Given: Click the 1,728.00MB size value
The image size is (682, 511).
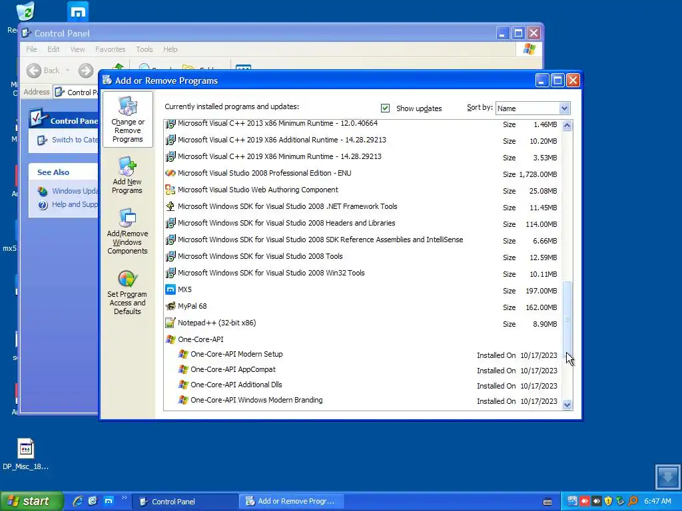Looking at the screenshot, I should click(538, 174).
